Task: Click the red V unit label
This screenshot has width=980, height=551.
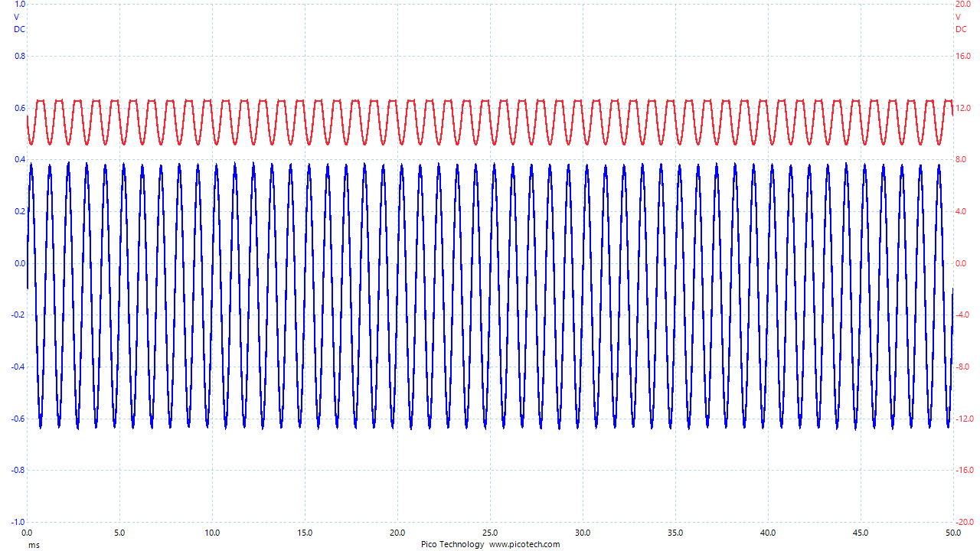Action: click(x=959, y=17)
